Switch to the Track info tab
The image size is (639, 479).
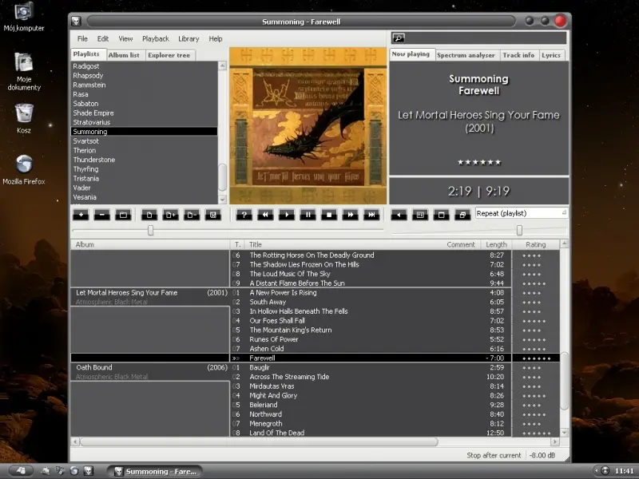518,55
